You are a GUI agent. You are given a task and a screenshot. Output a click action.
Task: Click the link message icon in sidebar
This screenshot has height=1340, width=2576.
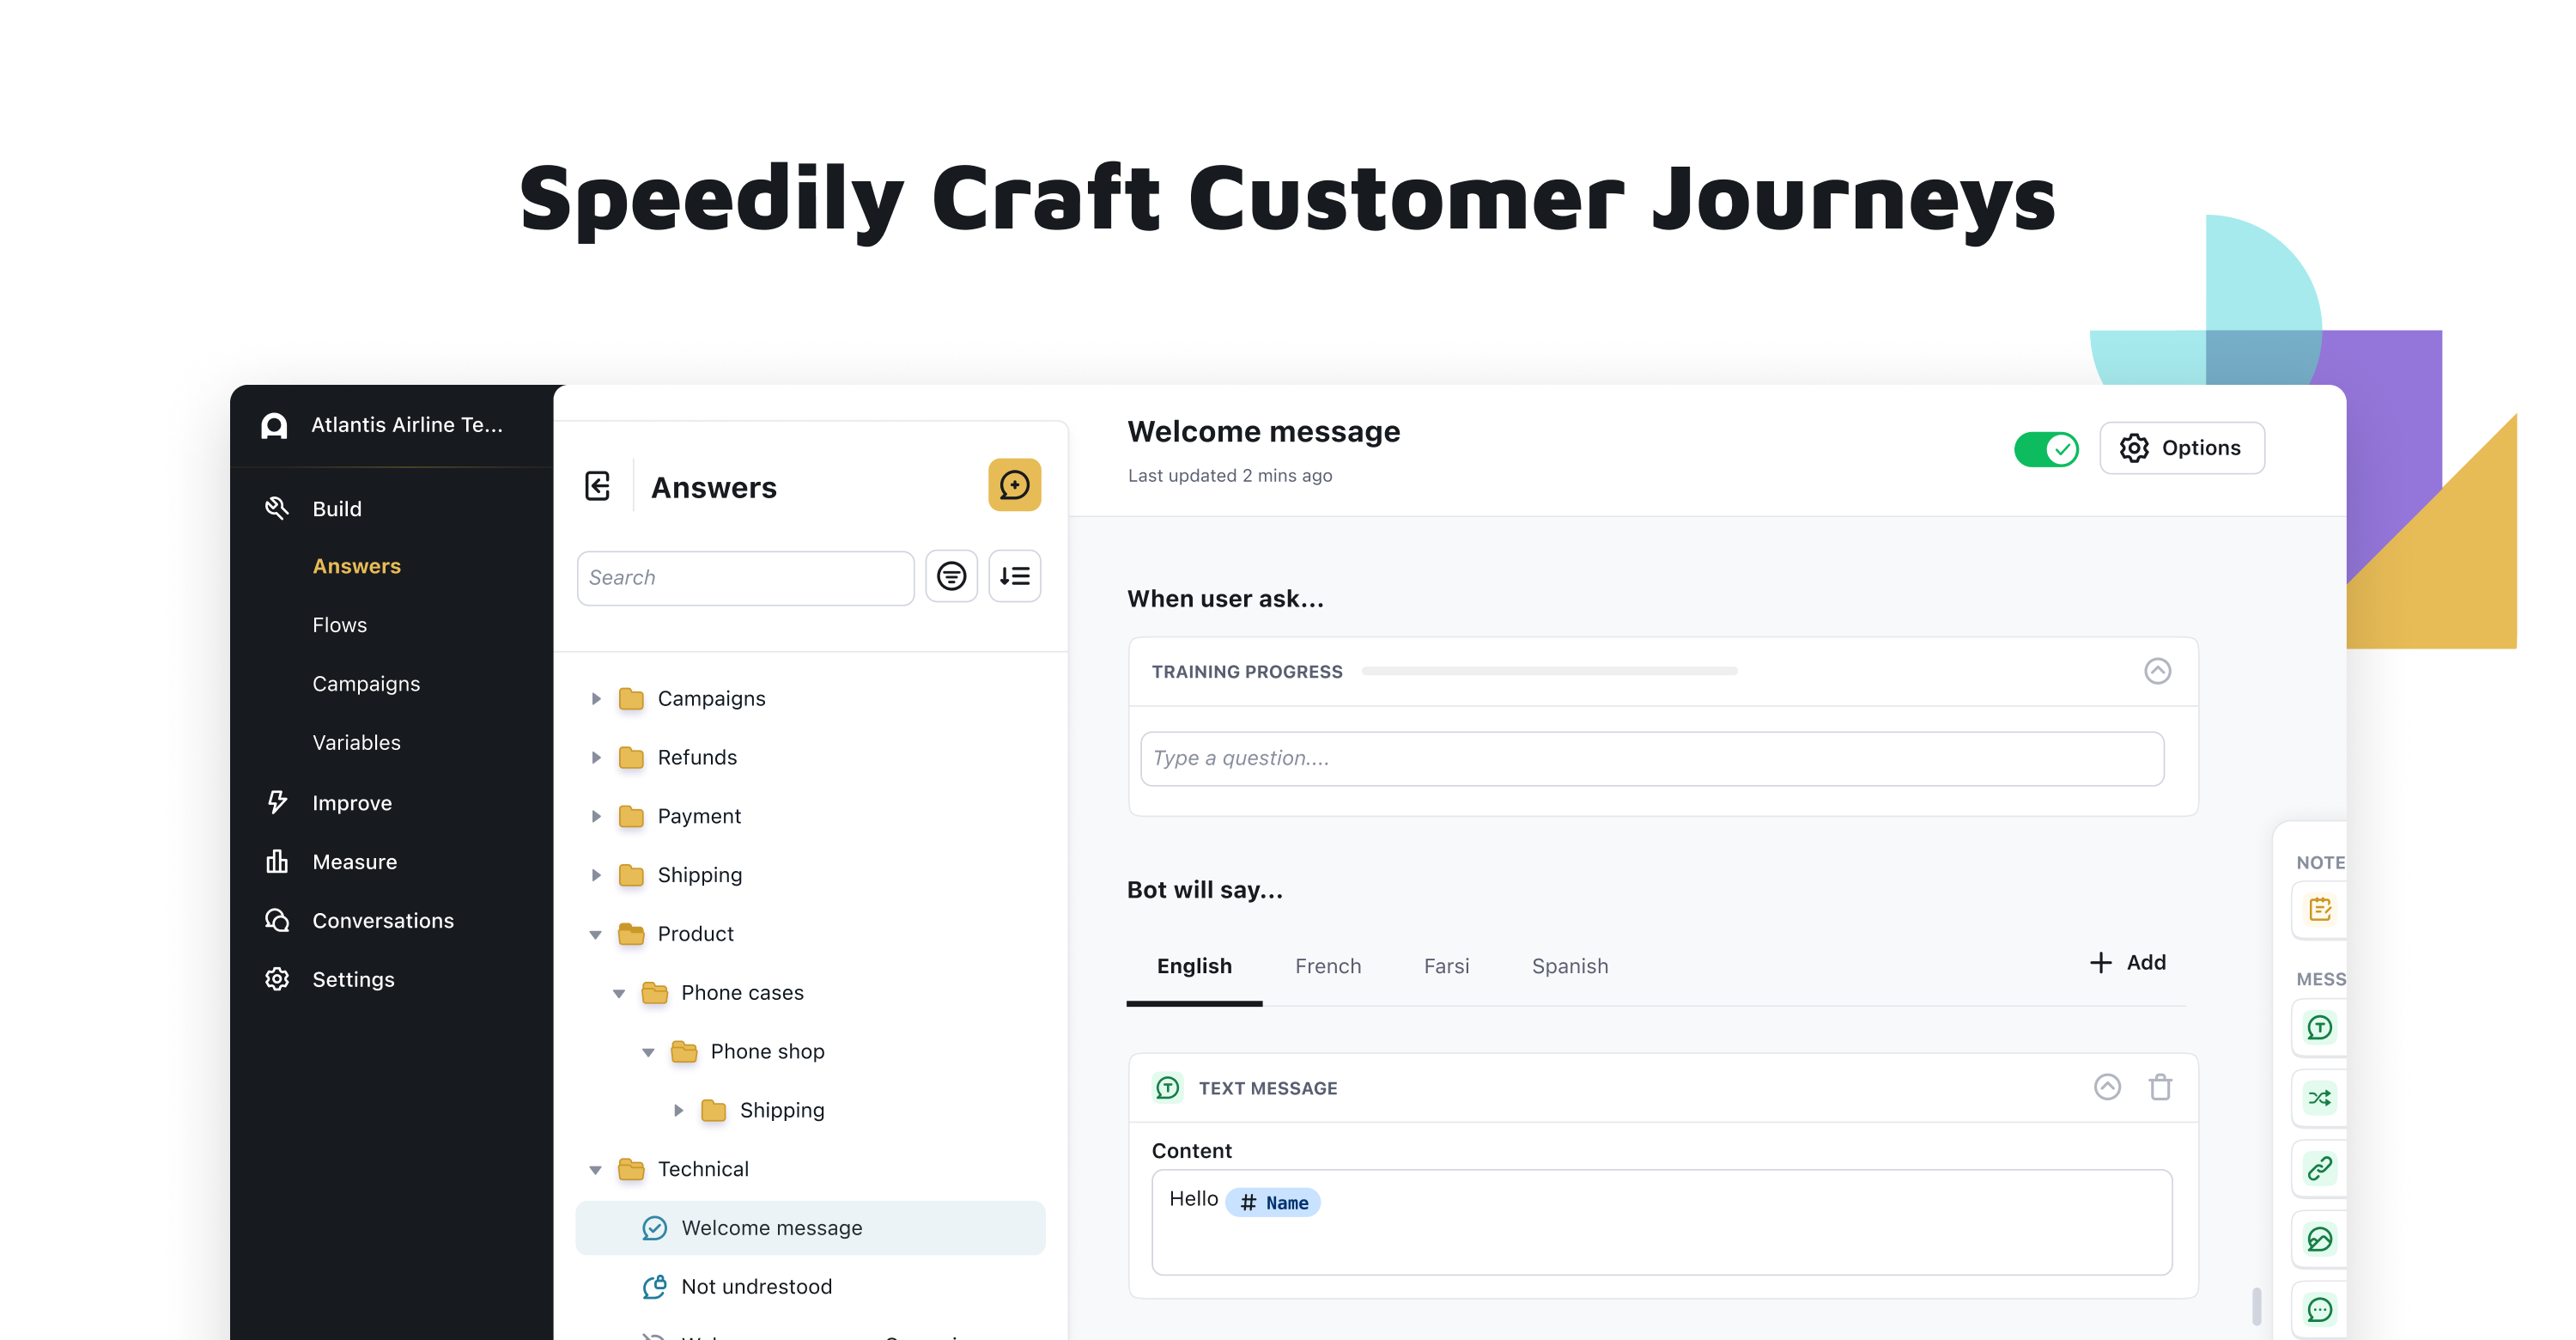(2319, 1168)
